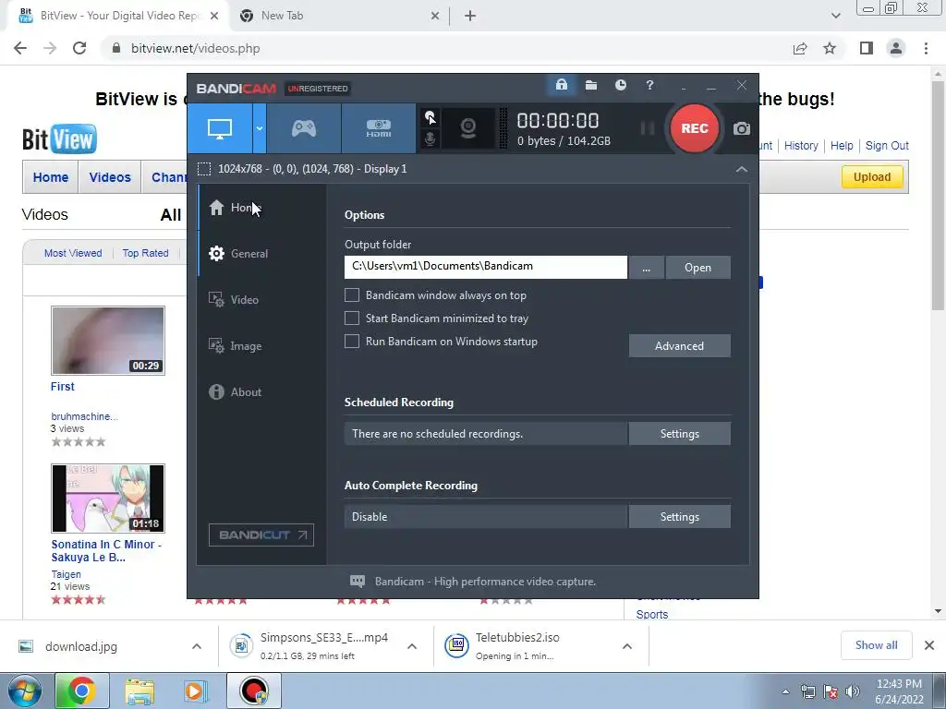Image resolution: width=946 pixels, height=709 pixels.
Task: Click the Bandicam message bubble icon
Action: (358, 582)
